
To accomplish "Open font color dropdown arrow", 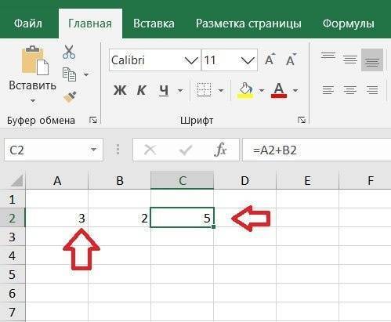I will tap(295, 91).
